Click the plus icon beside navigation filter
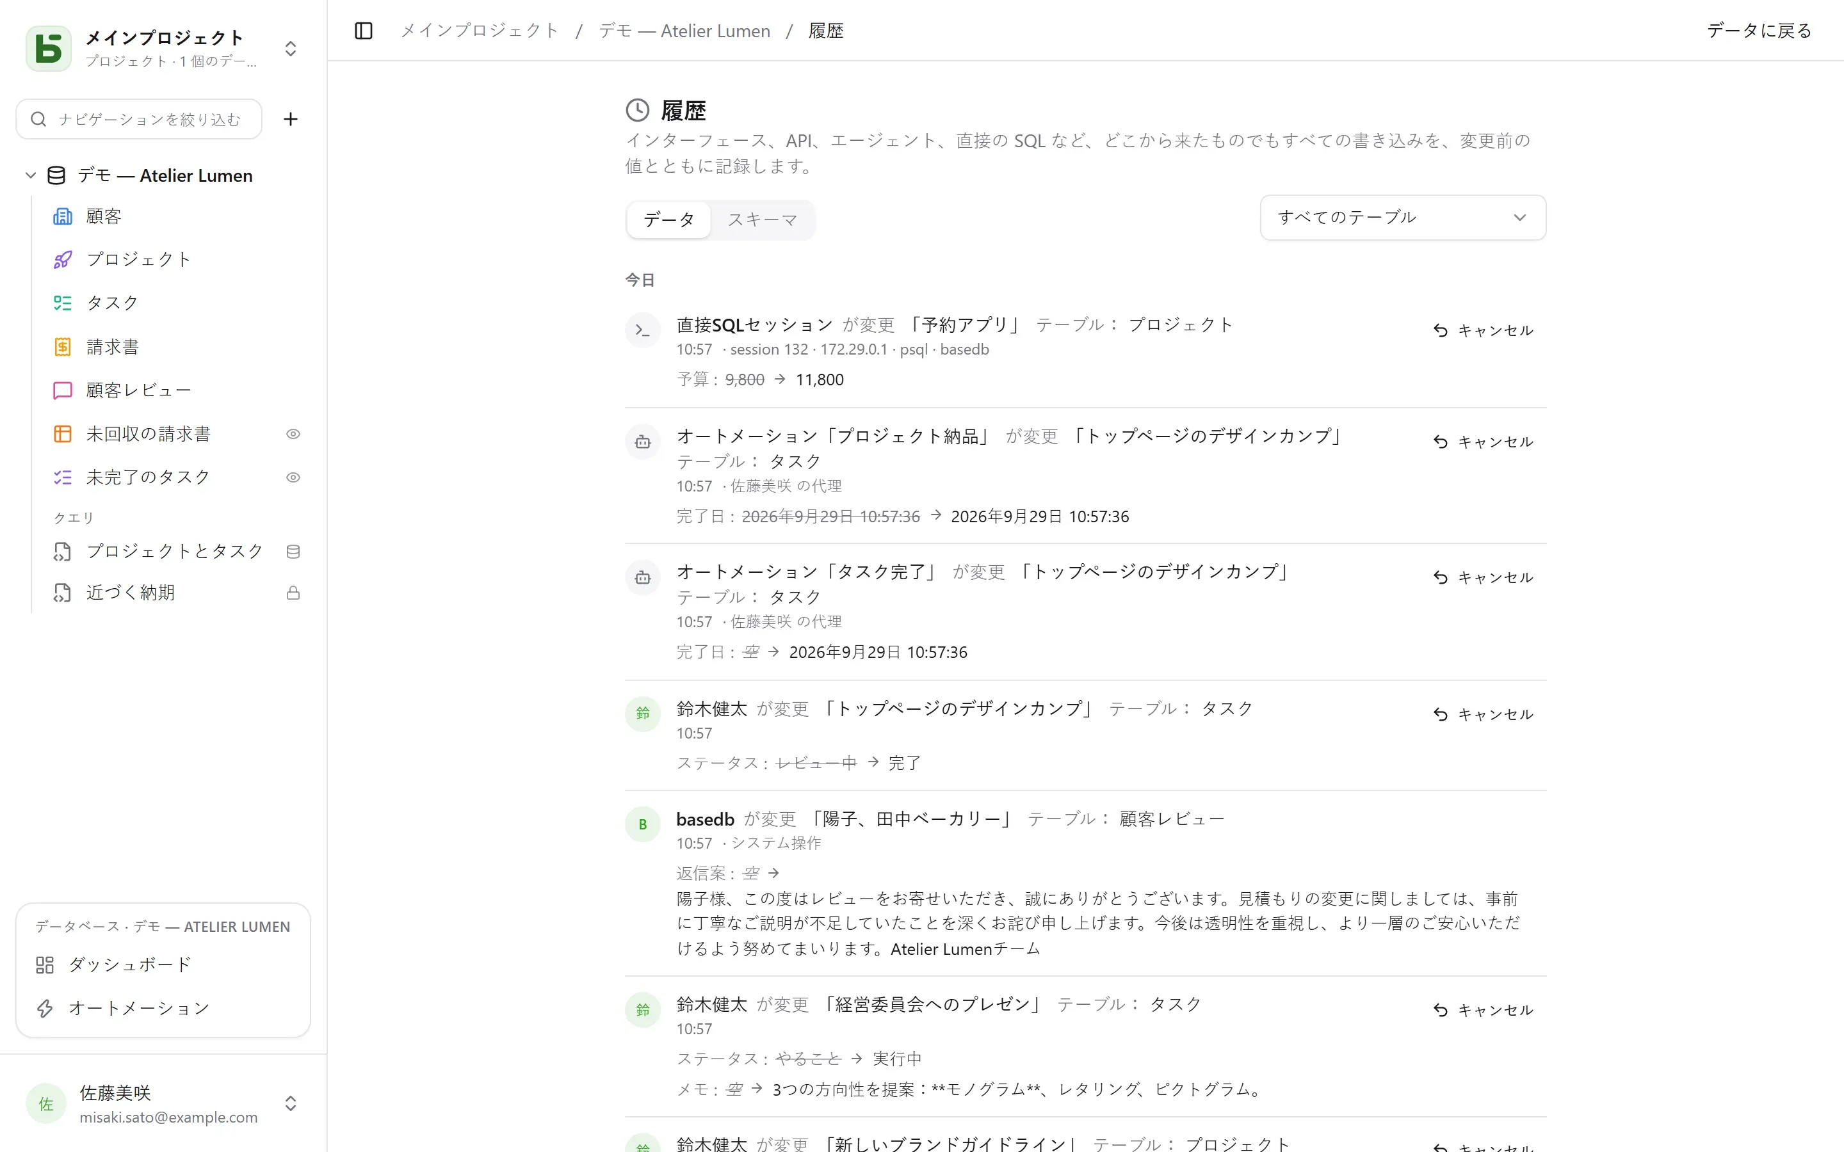This screenshot has height=1152, width=1844. (x=290, y=119)
